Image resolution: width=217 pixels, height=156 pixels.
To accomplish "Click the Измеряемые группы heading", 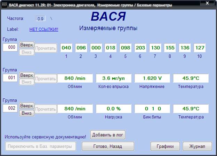I will 108,28.
